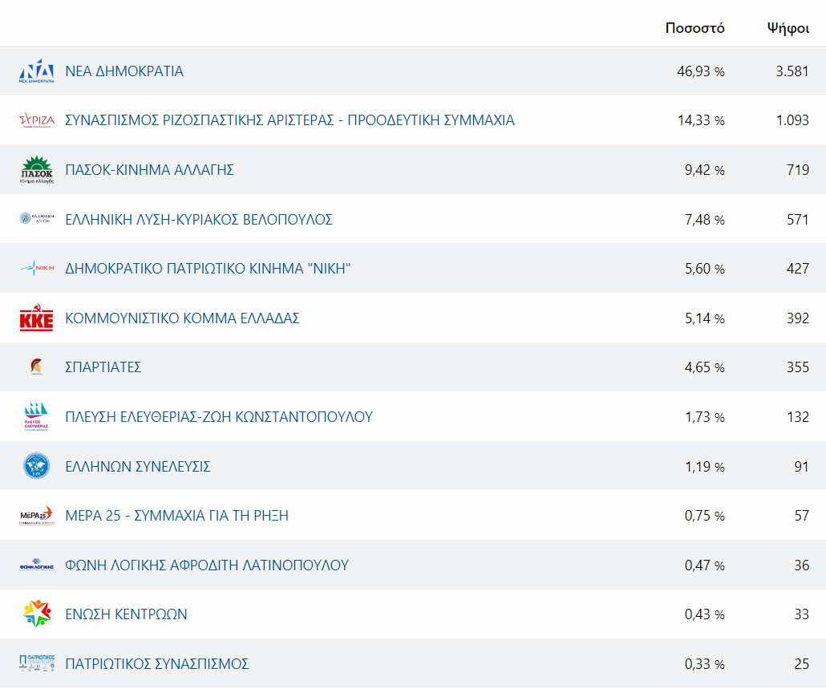Select the ΣΠΑΡΤΙΑΤΕΣ party name
The height and width of the screenshot is (689, 826).
[103, 367]
